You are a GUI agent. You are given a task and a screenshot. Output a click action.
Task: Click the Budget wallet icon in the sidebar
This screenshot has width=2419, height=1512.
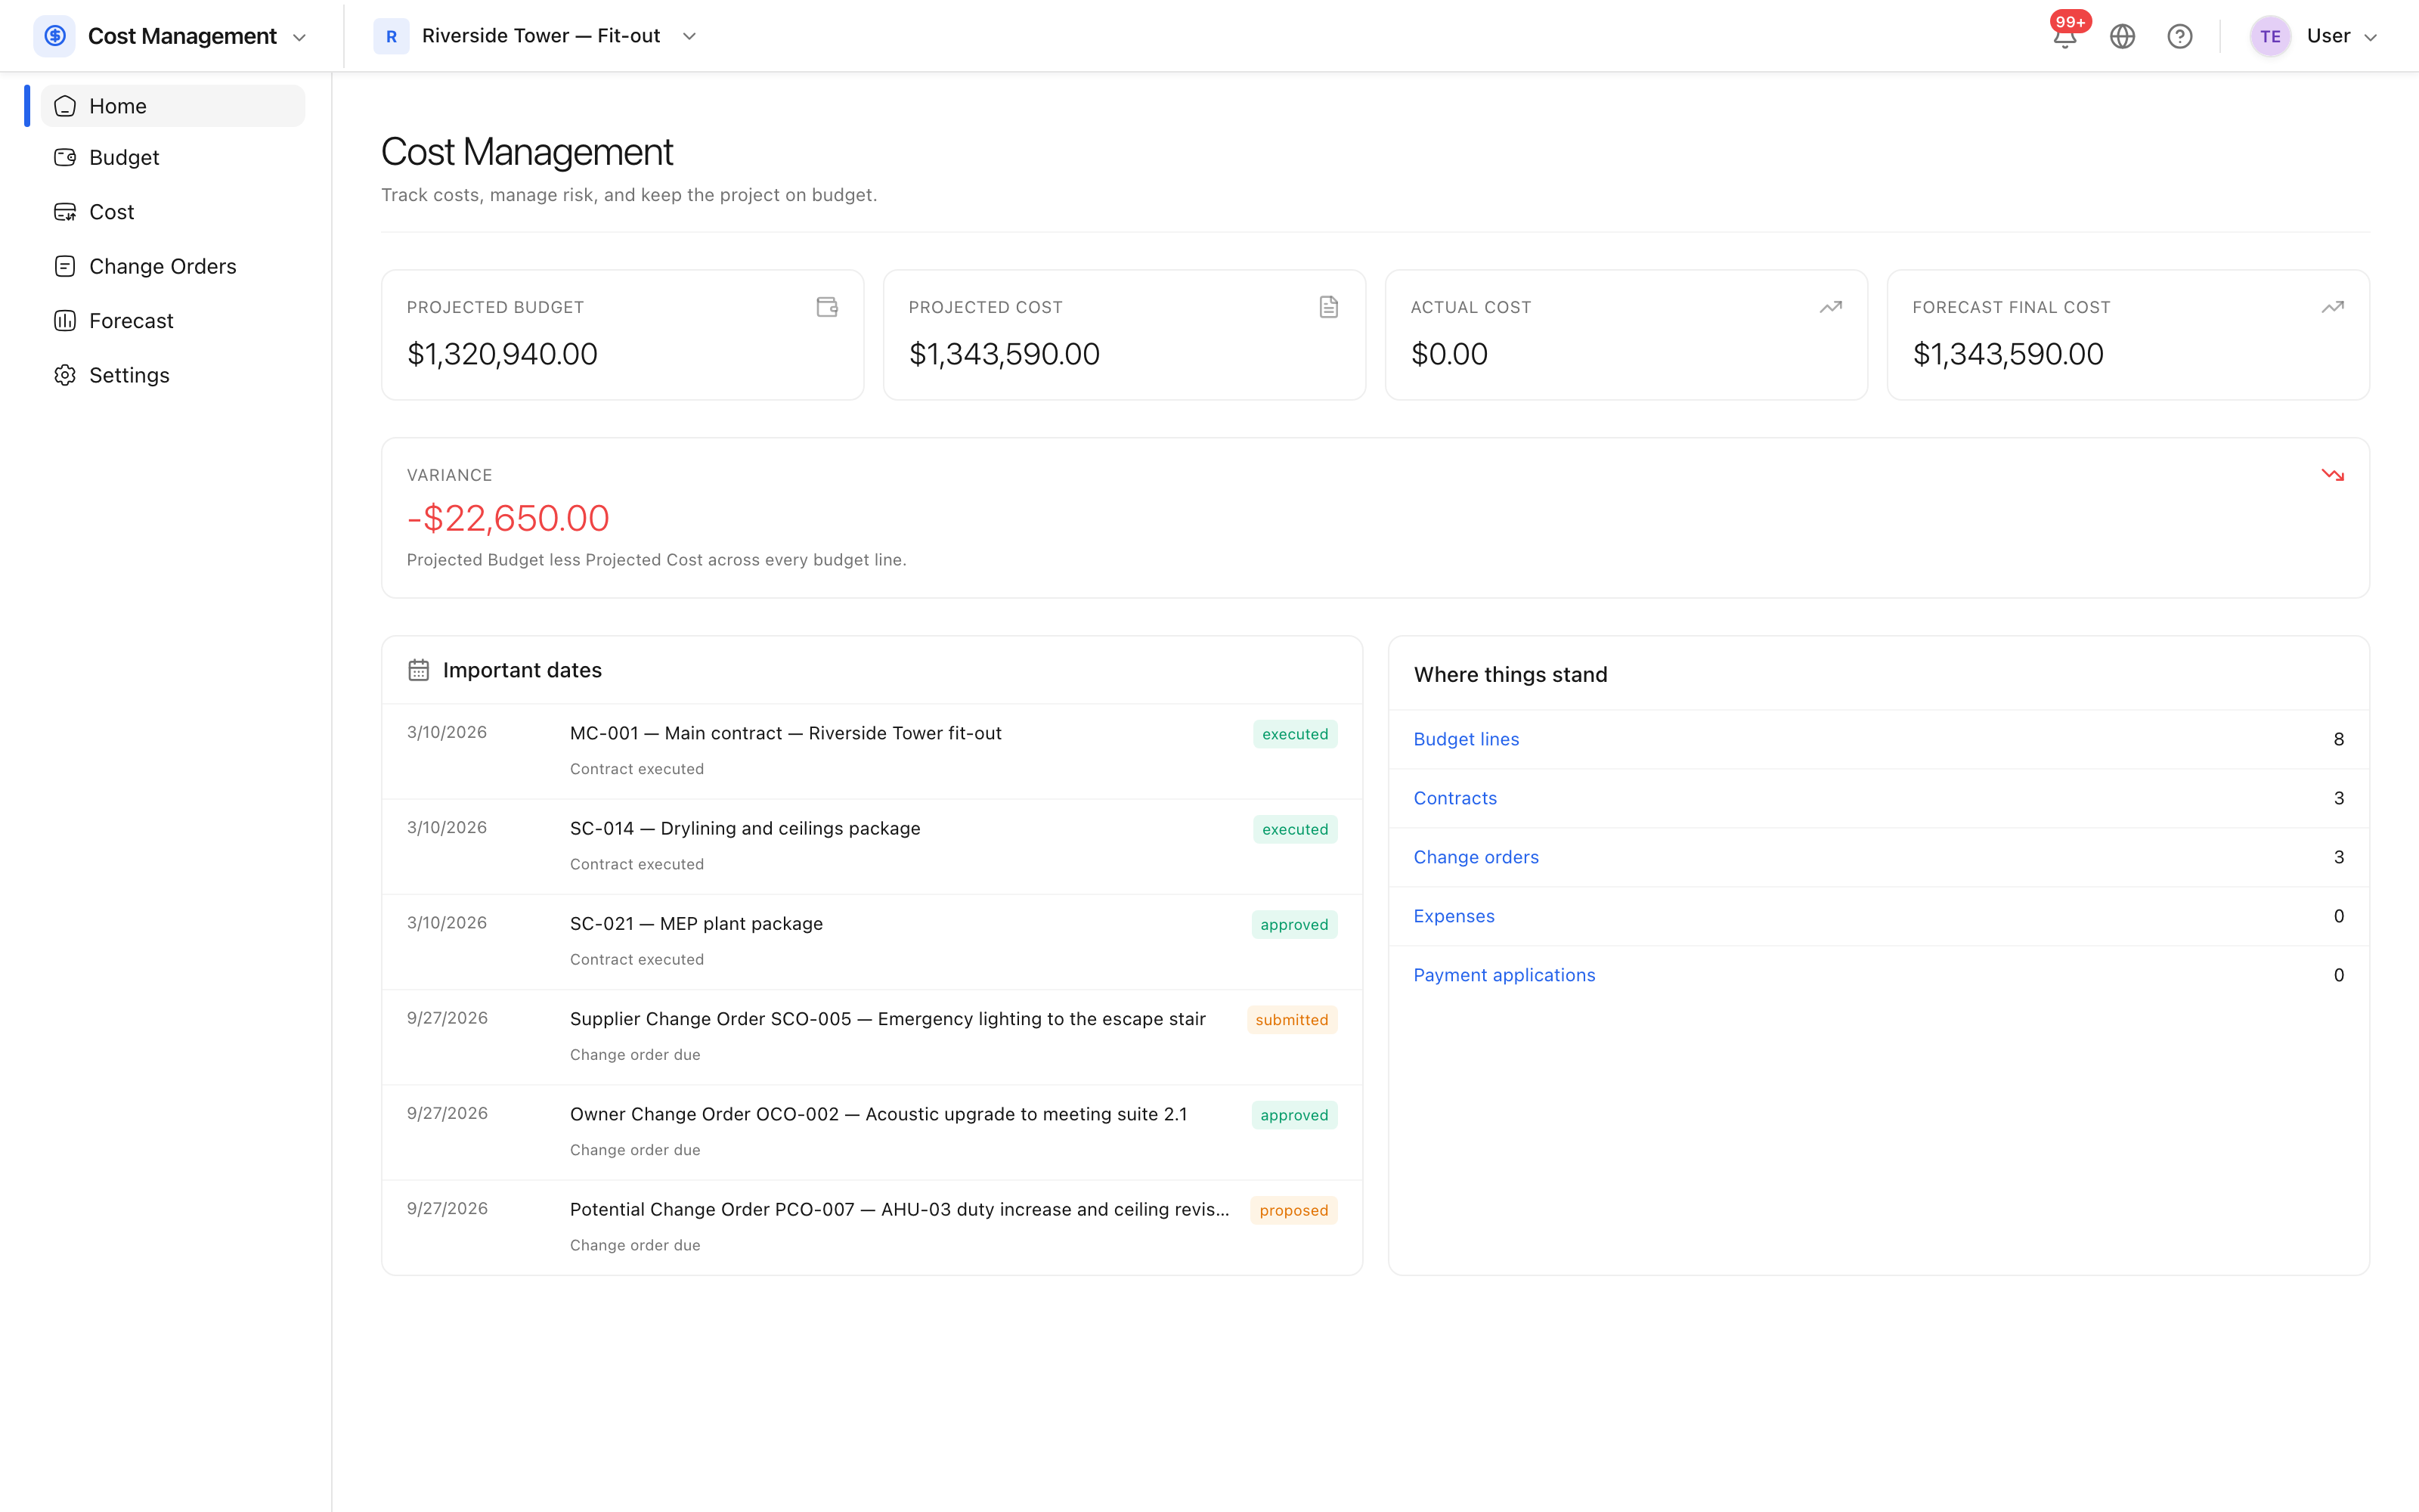click(65, 157)
